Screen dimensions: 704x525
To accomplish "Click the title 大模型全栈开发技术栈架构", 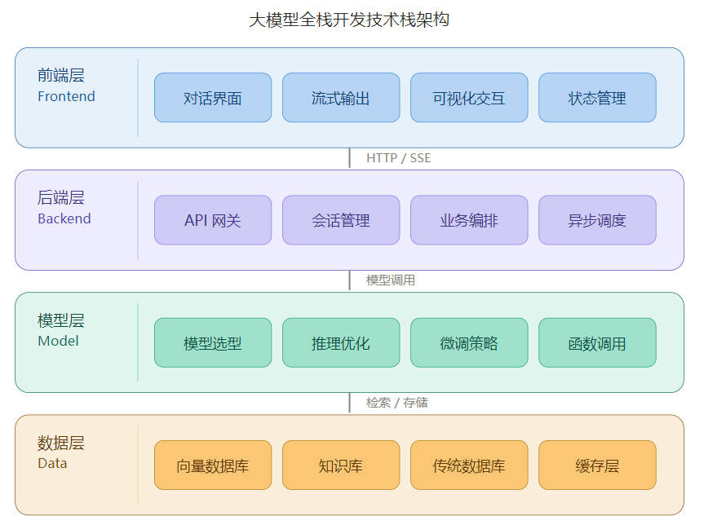I will click(x=349, y=20).
